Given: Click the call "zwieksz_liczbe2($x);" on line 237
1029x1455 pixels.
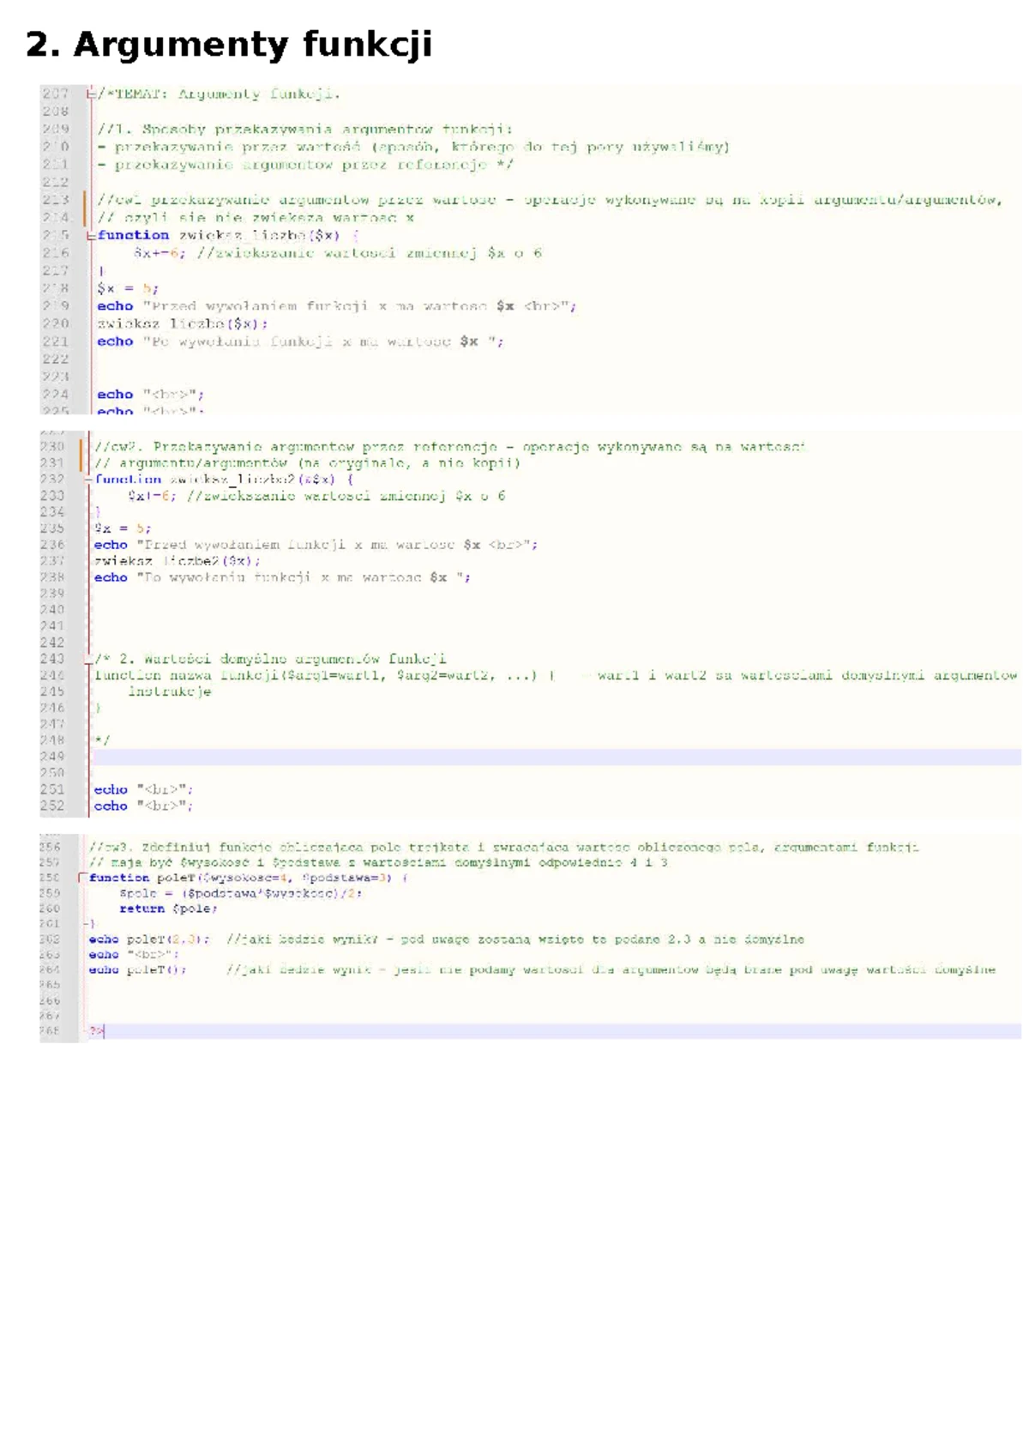Looking at the screenshot, I should [177, 561].
